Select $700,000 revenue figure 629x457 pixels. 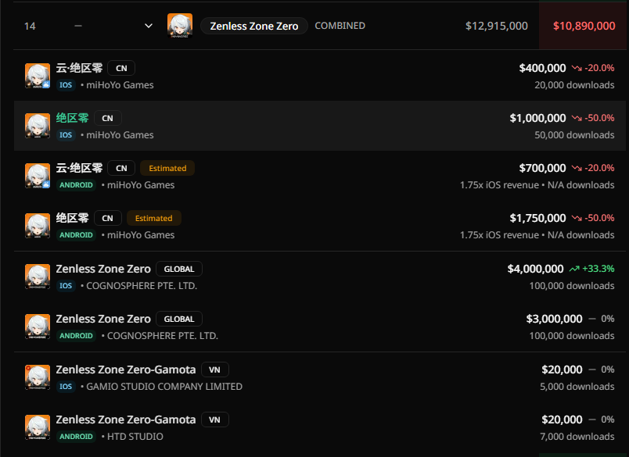pyautogui.click(x=542, y=168)
